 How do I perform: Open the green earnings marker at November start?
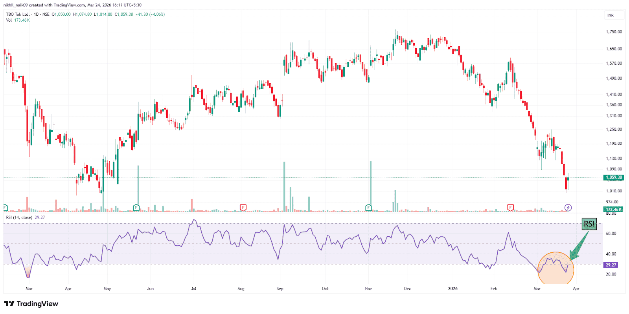(x=368, y=207)
